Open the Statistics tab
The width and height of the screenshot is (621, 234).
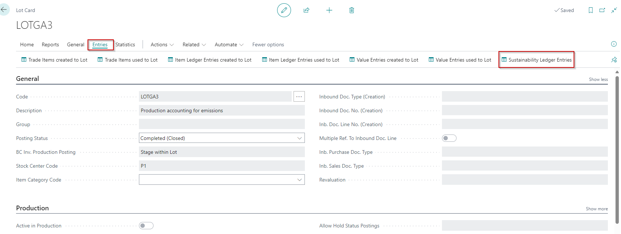(x=125, y=44)
